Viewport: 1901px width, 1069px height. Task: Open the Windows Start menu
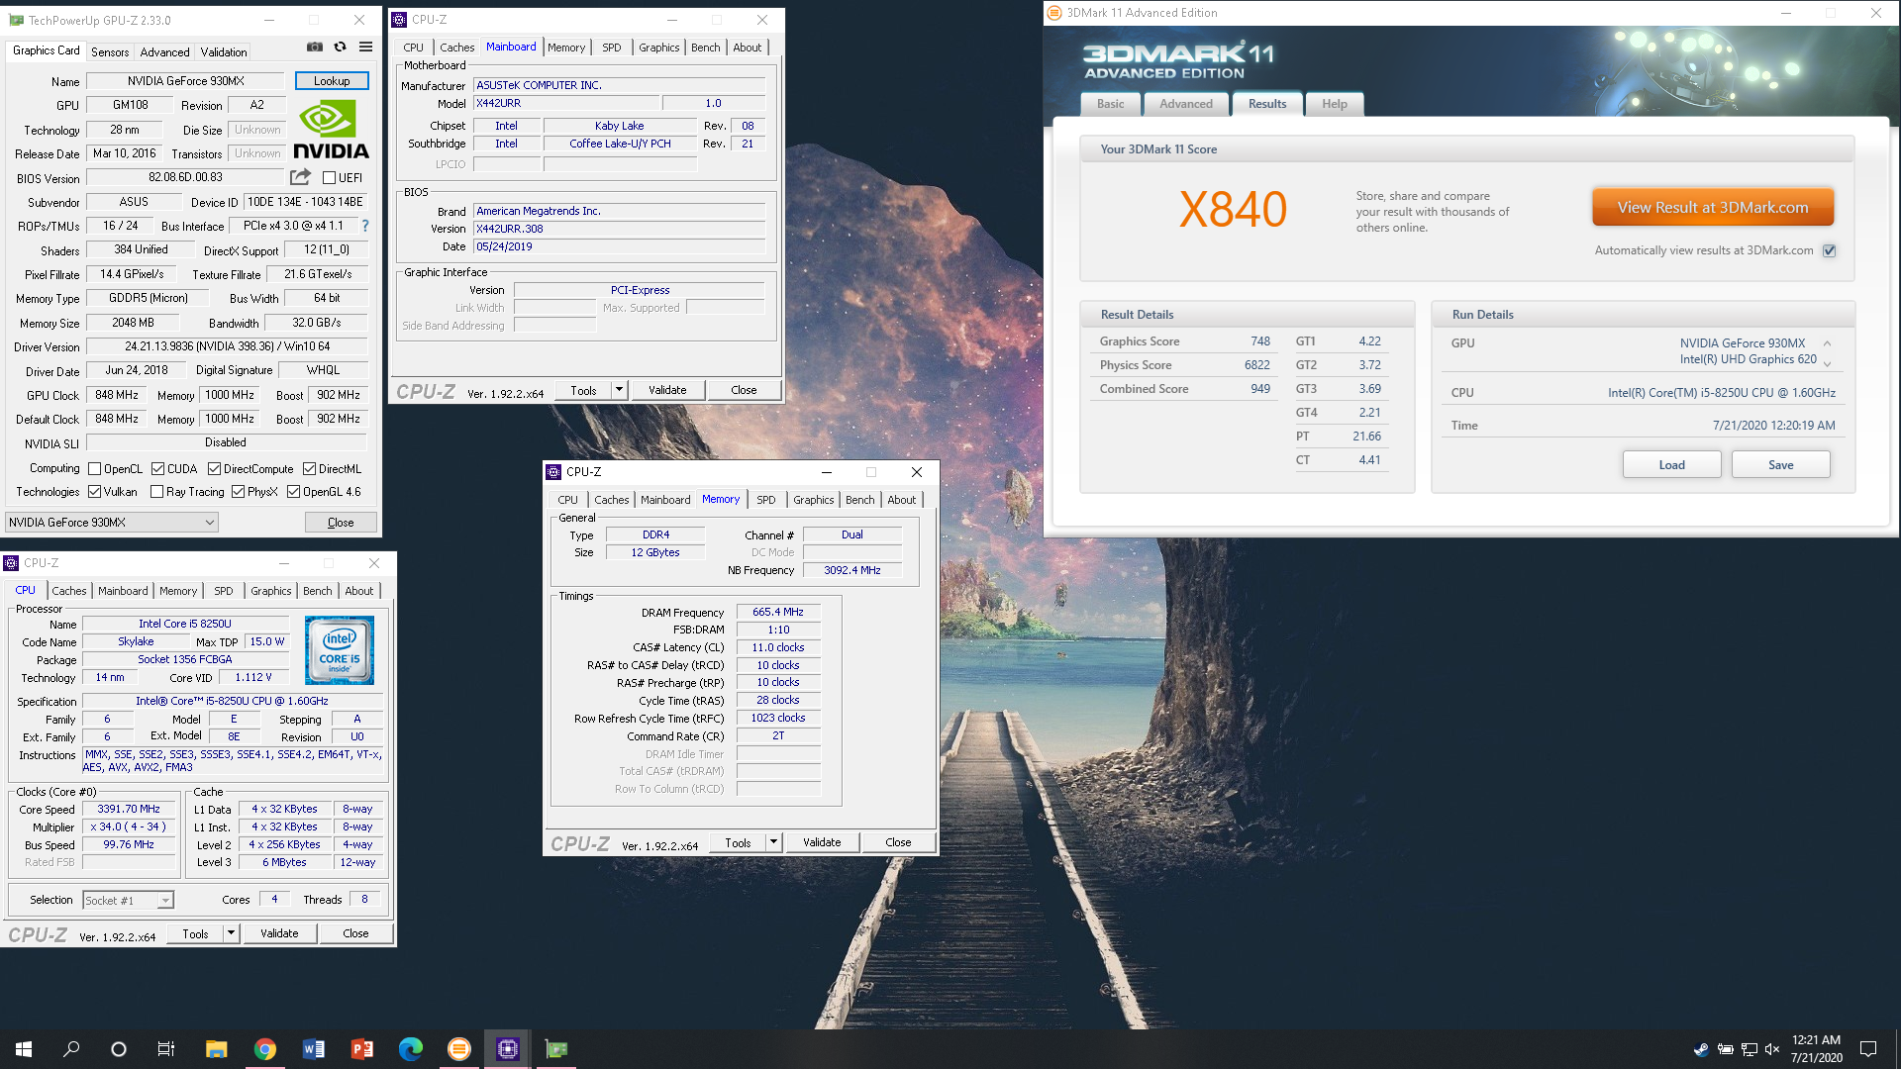[24, 1049]
